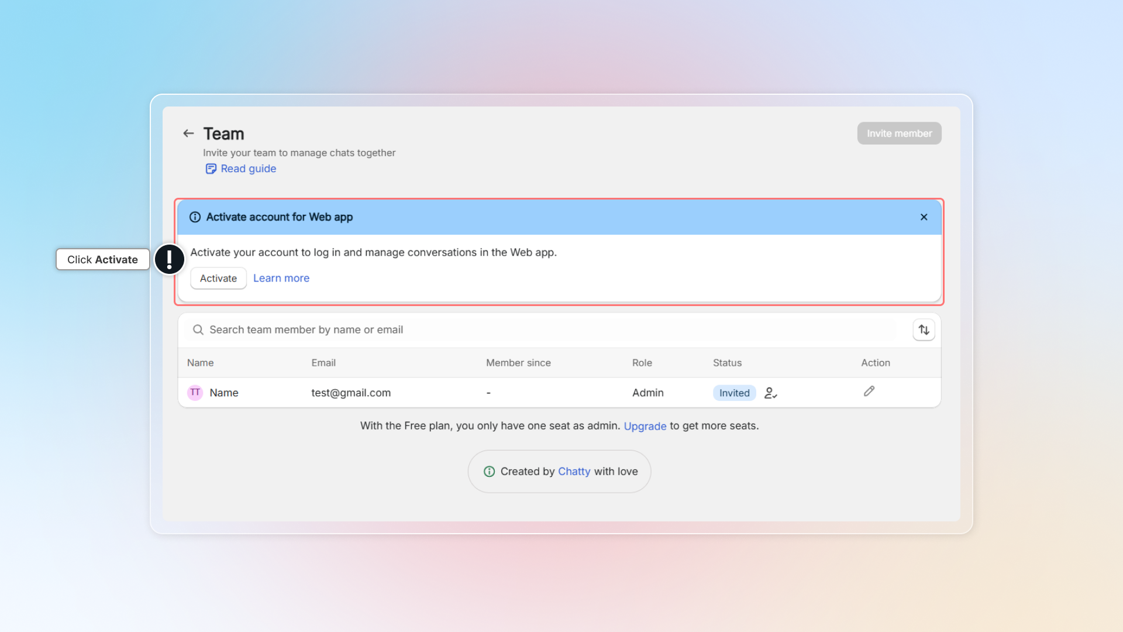Click the magnifier search icon
Viewport: 1123px width, 632px height.
[198, 330]
